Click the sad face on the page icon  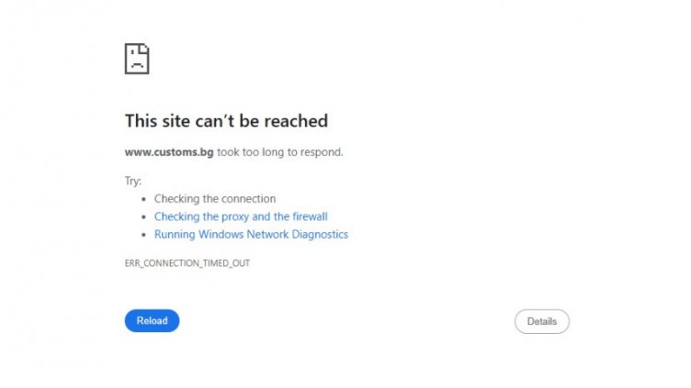tap(136, 63)
